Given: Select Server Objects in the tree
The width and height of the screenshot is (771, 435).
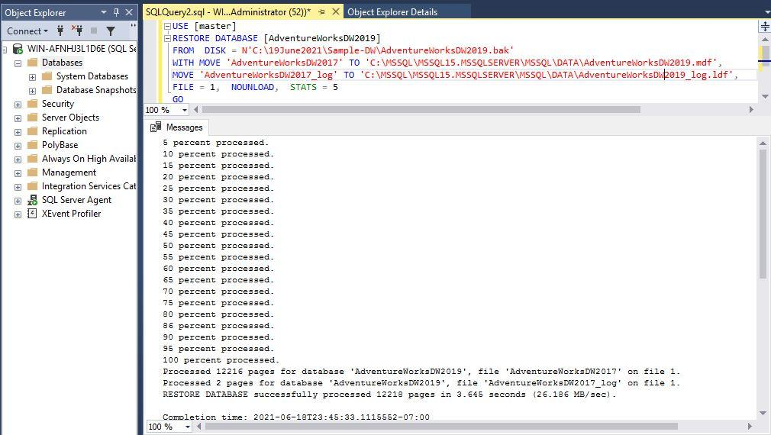Looking at the screenshot, I should 70,118.
